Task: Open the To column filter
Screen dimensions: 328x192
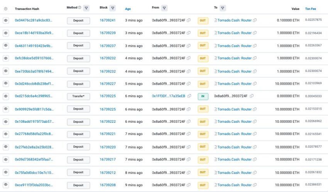Action: 223,8
